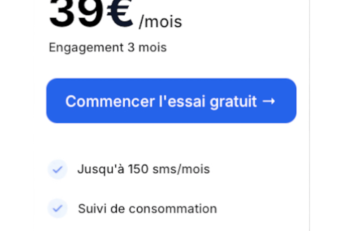Click the Engagement 3 mois note
347x231 pixels.
[108, 48]
